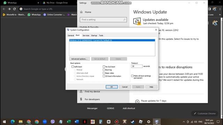Click Pause updates for 7 days
Viewport: 223px width, 125px height.
coord(154,101)
